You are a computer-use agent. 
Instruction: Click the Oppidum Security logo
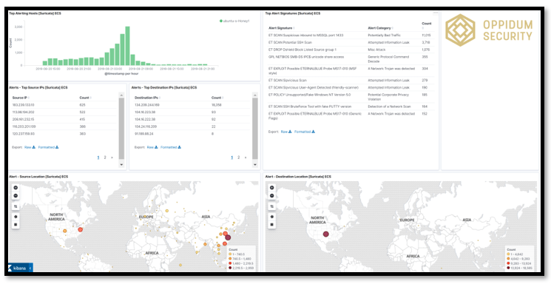(489, 30)
